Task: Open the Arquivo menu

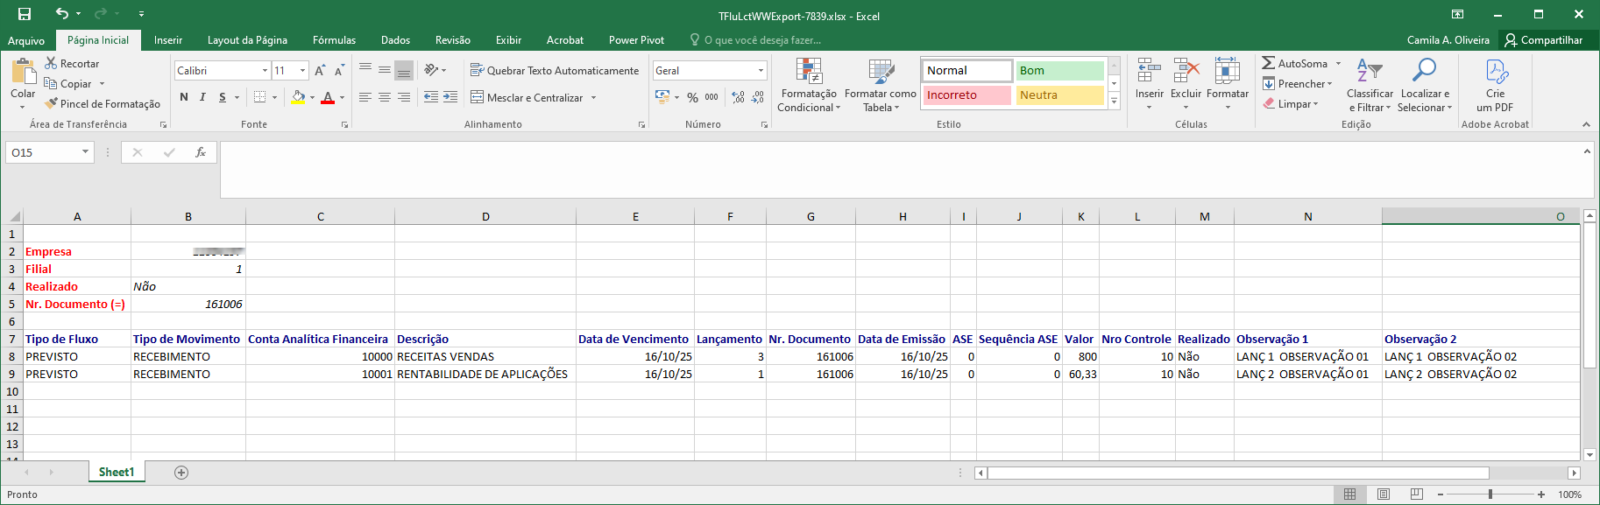Action: pyautogui.click(x=26, y=40)
